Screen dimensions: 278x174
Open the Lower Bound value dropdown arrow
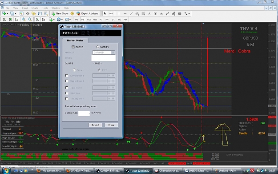pos(113,76)
